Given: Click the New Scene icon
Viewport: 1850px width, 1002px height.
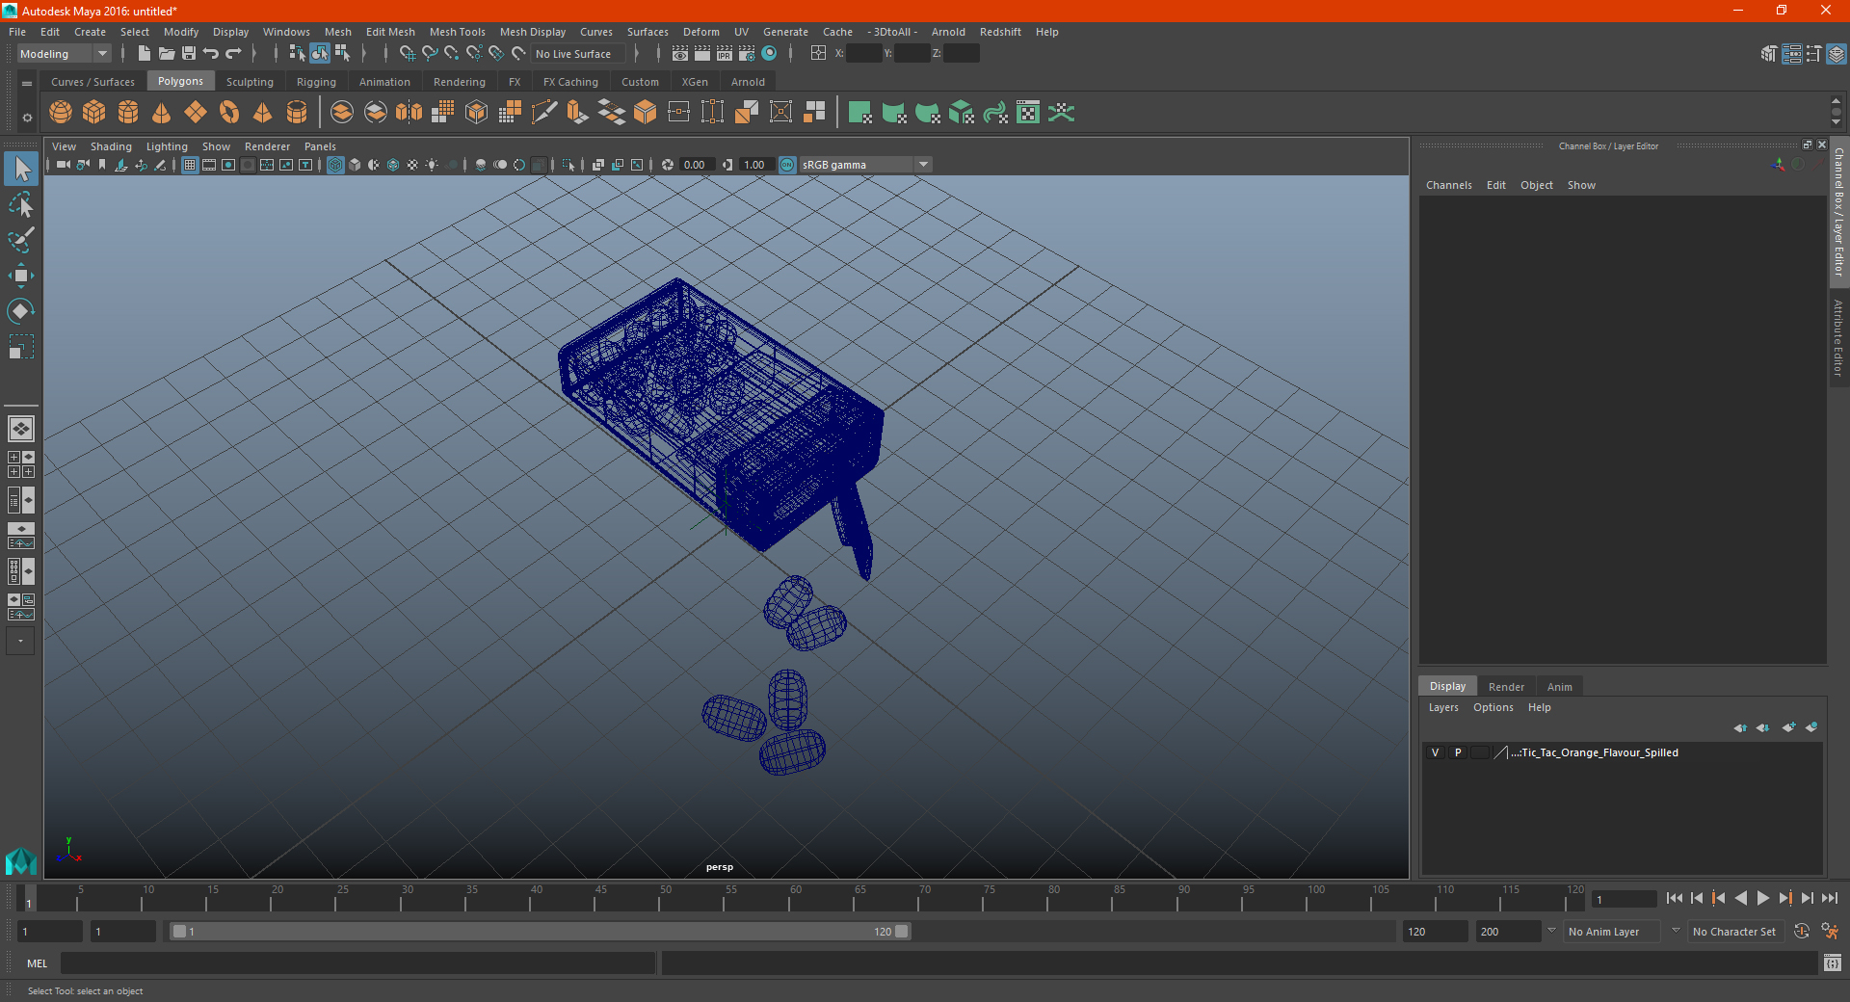Looking at the screenshot, I should point(145,54).
